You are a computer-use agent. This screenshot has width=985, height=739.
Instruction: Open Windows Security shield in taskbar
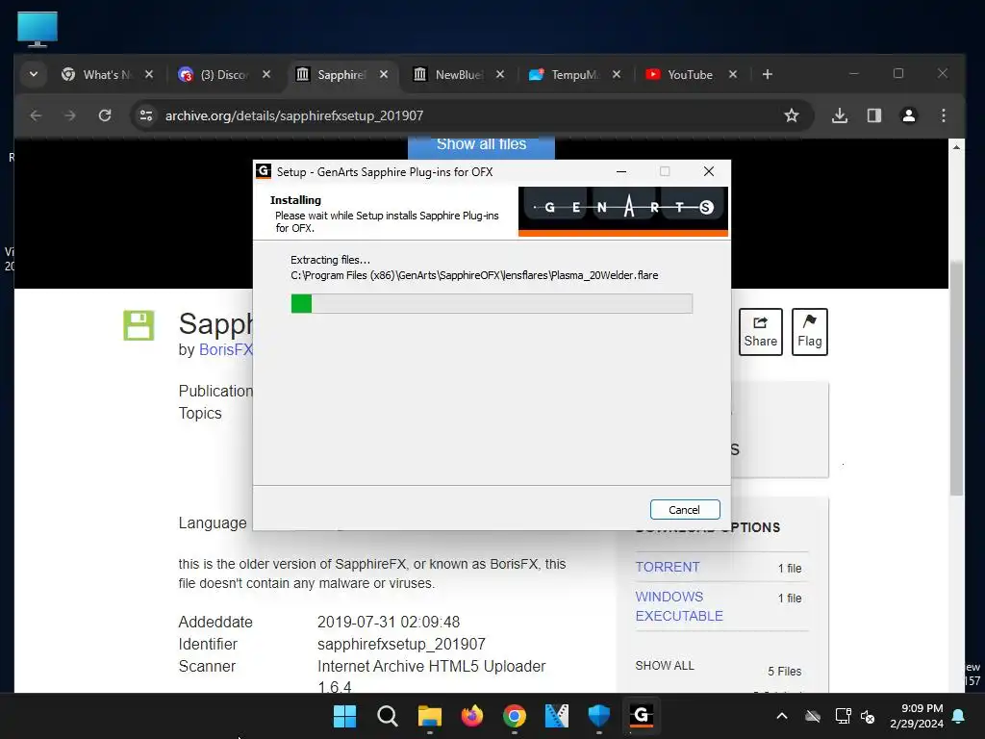[x=599, y=716]
